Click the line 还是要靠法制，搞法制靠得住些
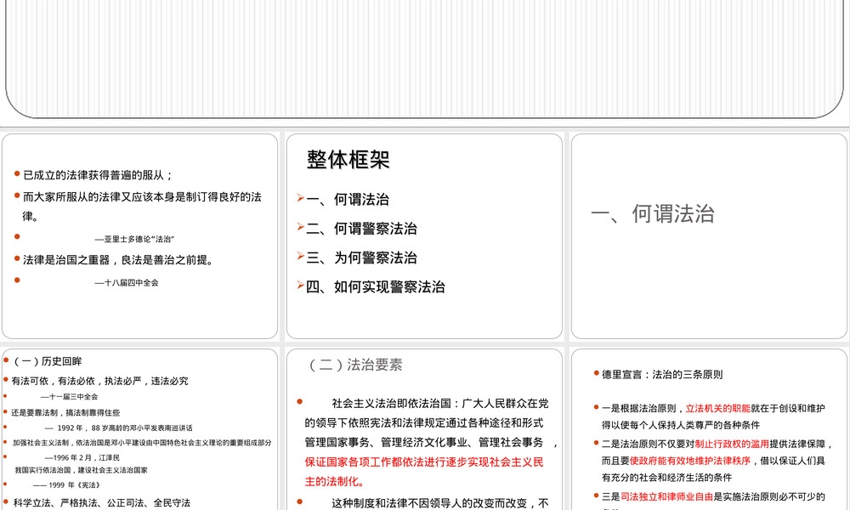Viewport: 850px width, 510px height. [65, 412]
